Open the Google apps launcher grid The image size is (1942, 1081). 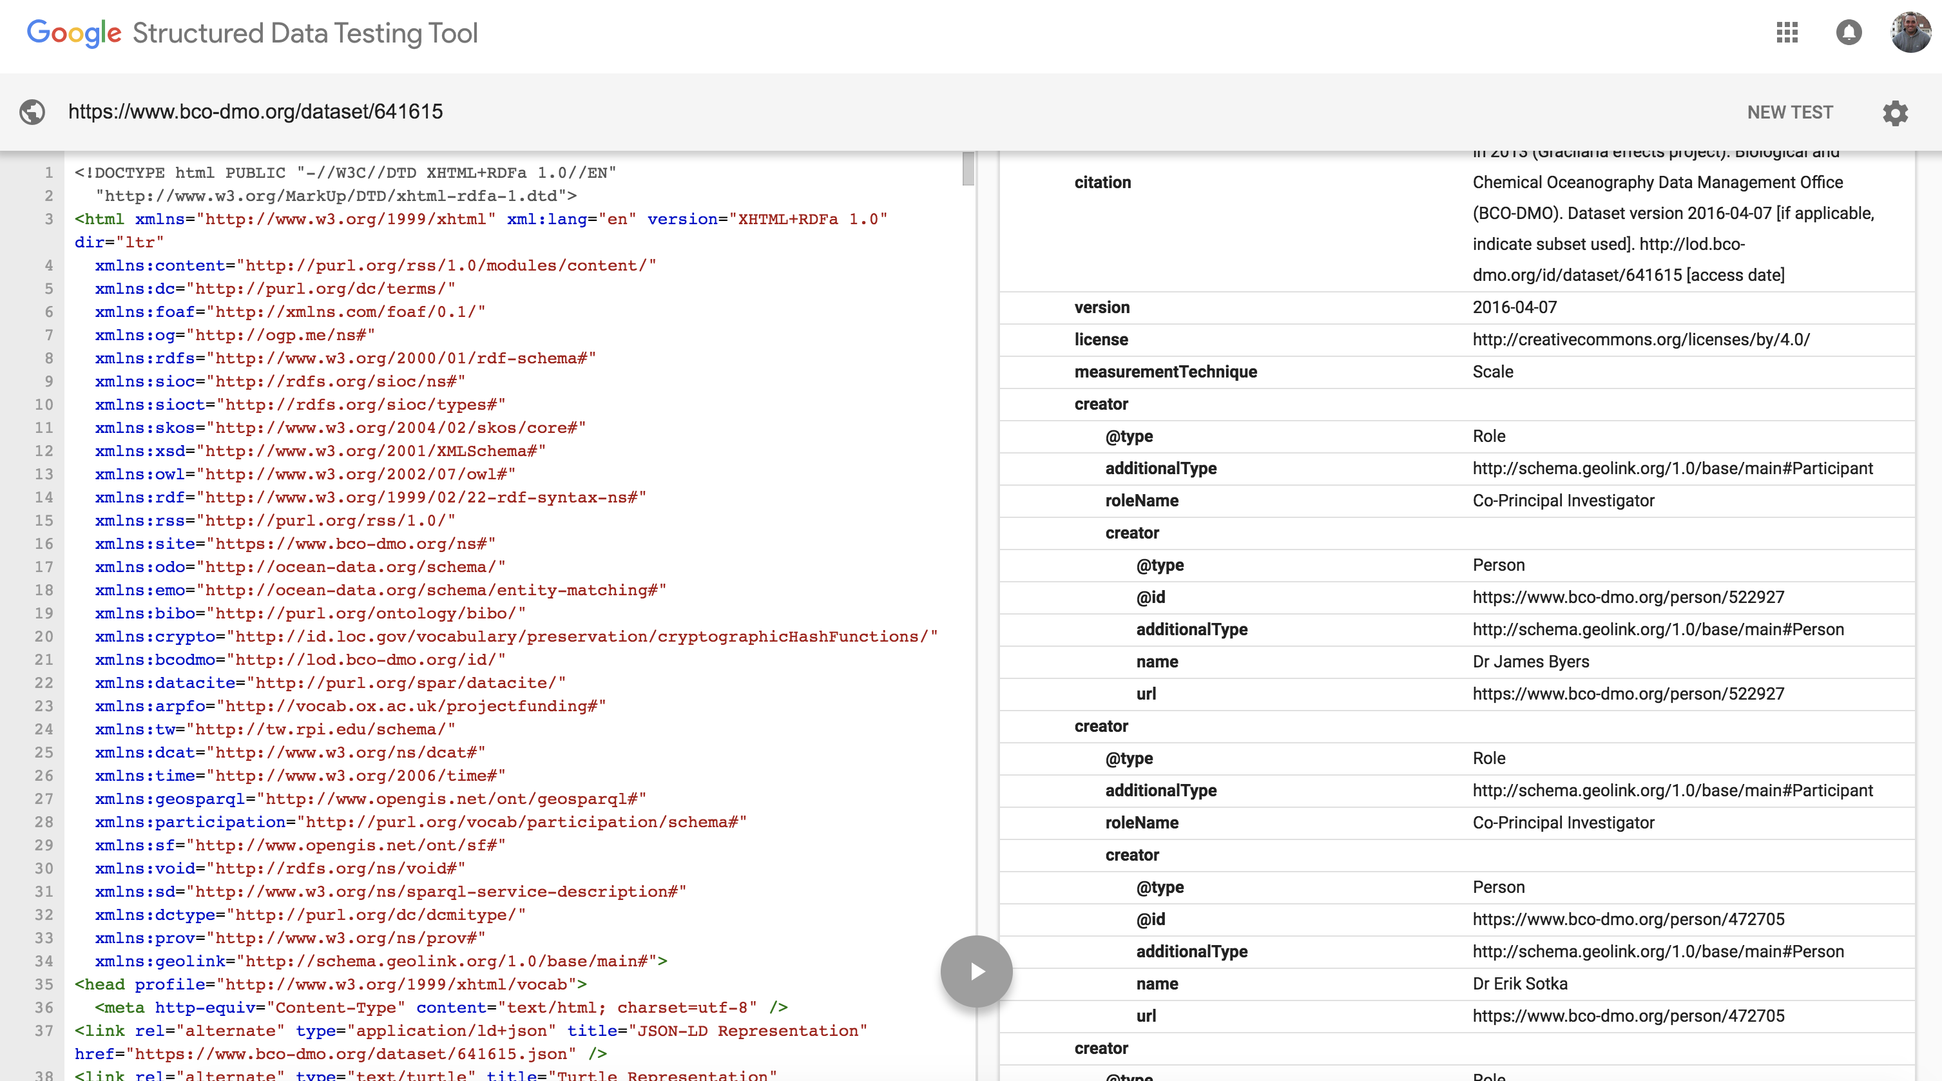1787,33
